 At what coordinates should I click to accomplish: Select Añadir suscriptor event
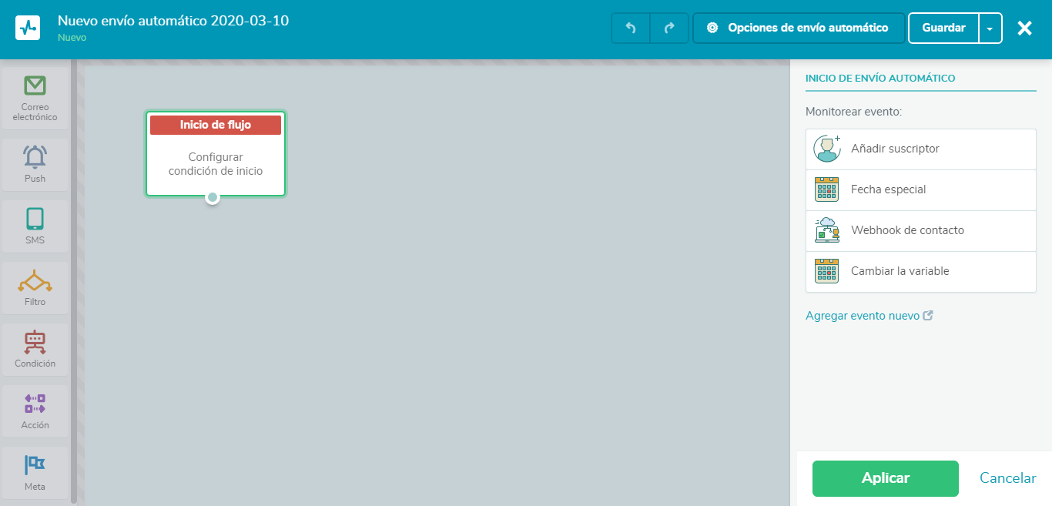point(921,149)
